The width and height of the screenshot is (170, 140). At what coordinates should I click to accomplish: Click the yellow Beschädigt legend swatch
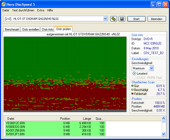coord(132,90)
